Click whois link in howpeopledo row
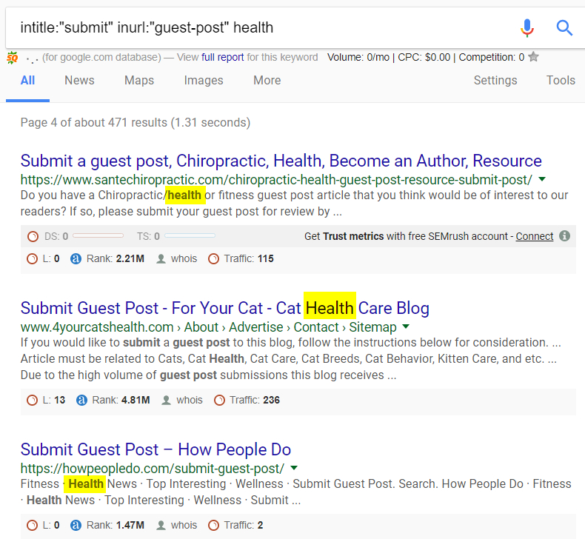This screenshot has height=539, width=585. click(184, 526)
